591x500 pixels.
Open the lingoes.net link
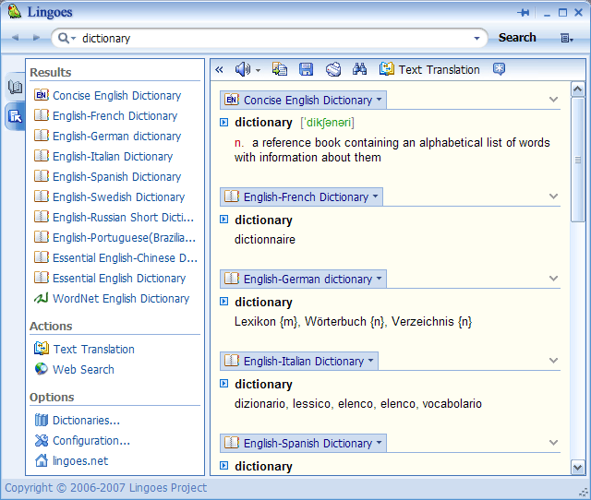[79, 461]
